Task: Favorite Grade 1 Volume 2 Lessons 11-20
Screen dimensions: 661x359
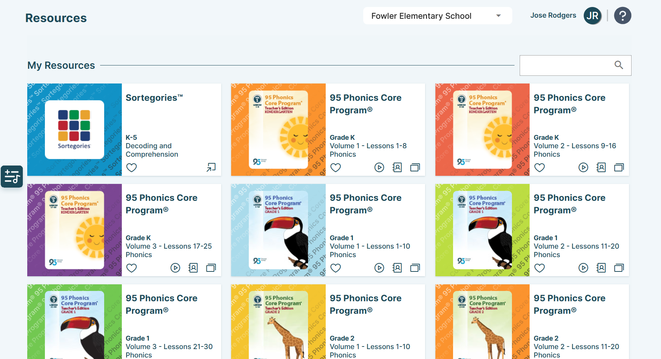Action: [540, 268]
